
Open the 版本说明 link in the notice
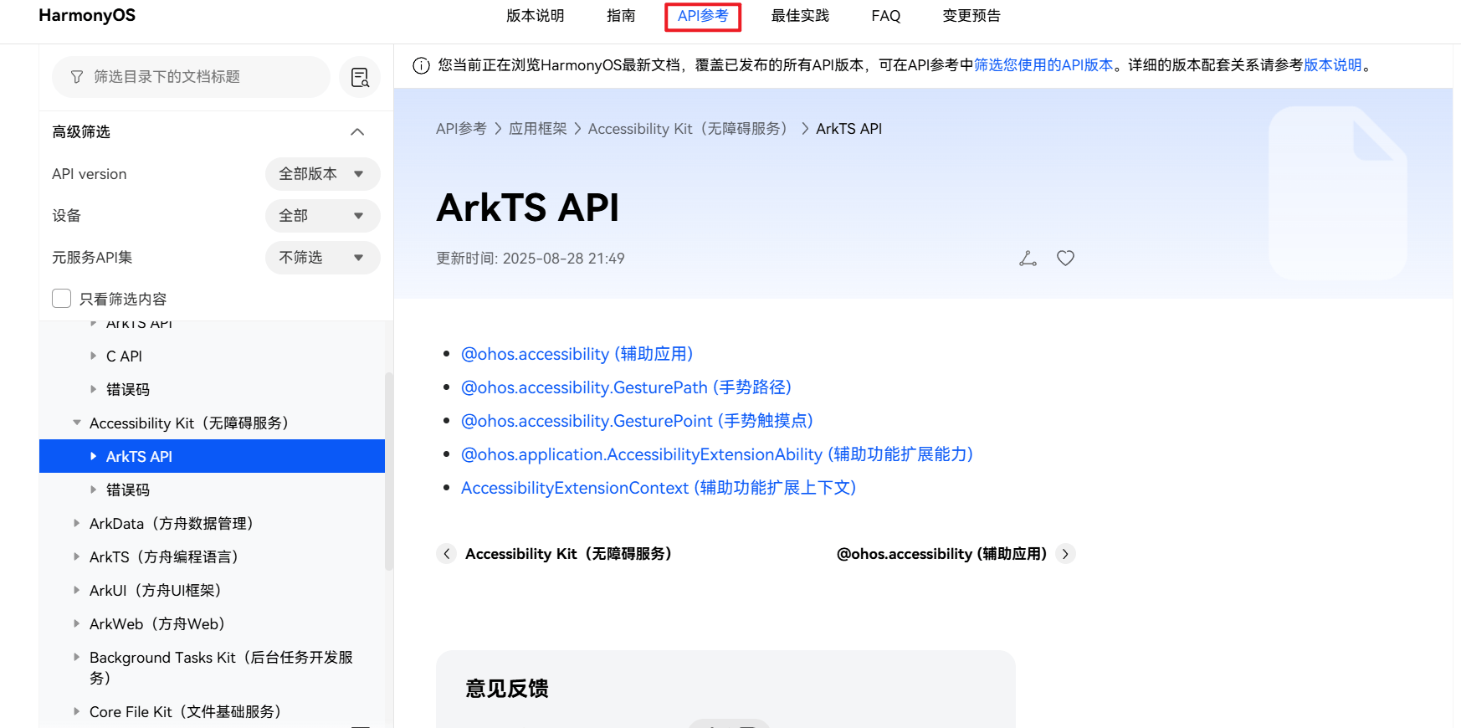click(x=1333, y=65)
